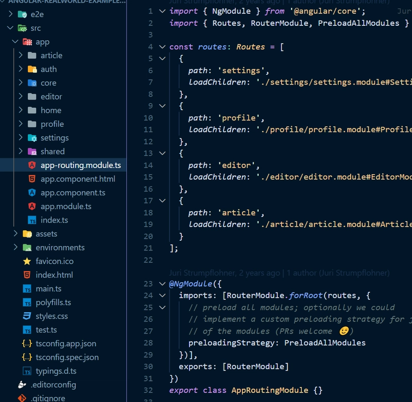Click the star icon of favicon.ico
The image size is (412, 402).
tap(27, 261)
